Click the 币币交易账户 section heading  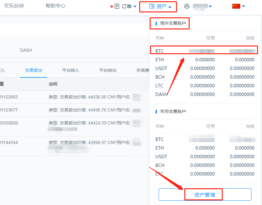(173, 111)
